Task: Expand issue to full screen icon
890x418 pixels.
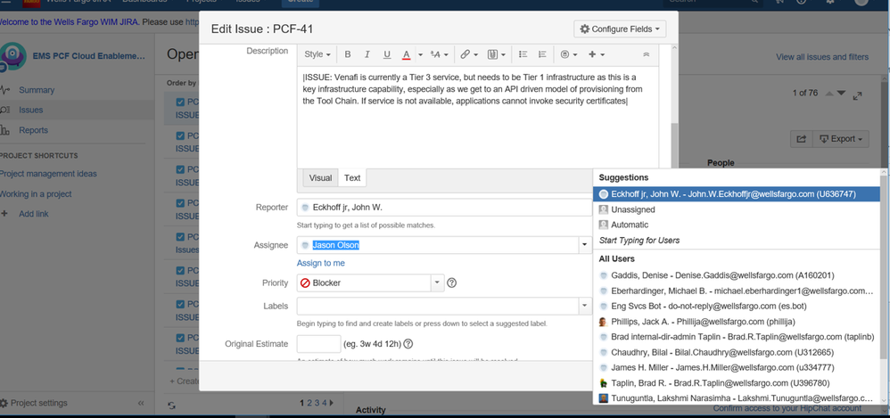Action: point(858,96)
